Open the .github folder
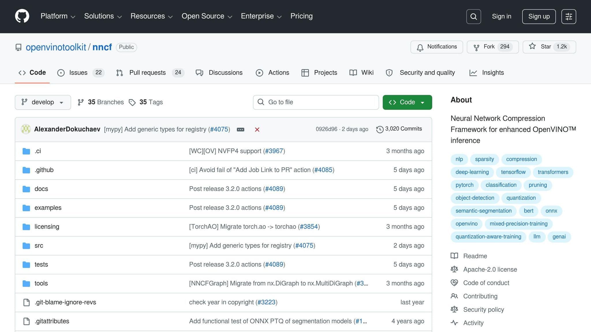This screenshot has width=591, height=332. pyautogui.click(x=44, y=170)
